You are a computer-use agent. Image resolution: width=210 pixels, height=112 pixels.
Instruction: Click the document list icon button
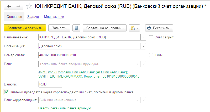click(x=76, y=28)
